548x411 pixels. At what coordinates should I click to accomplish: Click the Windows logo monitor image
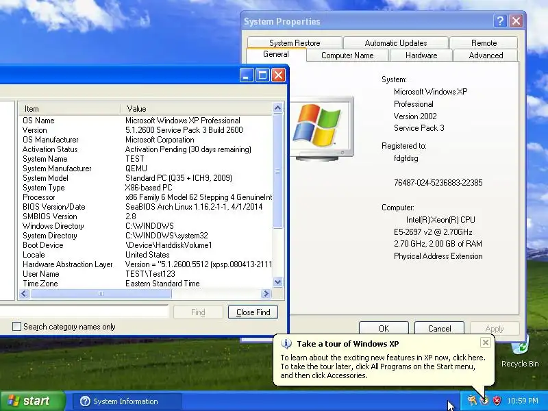[x=321, y=129]
